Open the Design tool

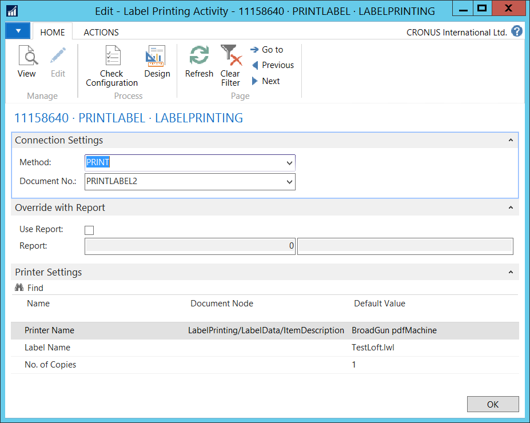(x=157, y=62)
